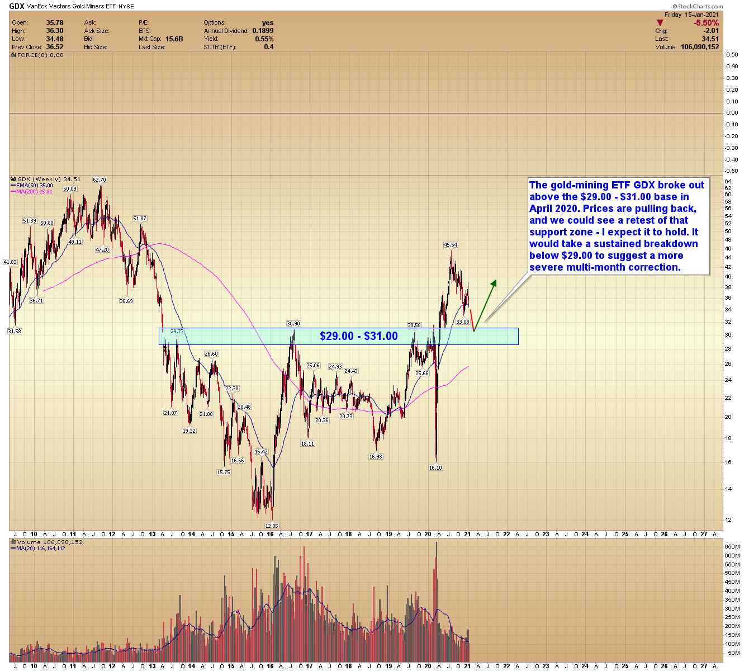Click the 64 tick on the price axis
The height and width of the screenshot is (671, 749).
point(728,181)
